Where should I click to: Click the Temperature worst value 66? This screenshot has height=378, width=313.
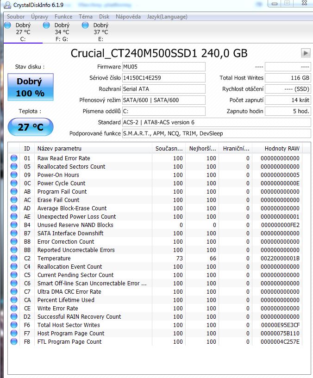213,258
